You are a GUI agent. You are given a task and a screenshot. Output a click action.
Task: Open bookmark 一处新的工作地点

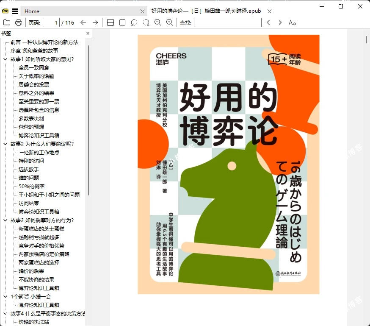39,152
